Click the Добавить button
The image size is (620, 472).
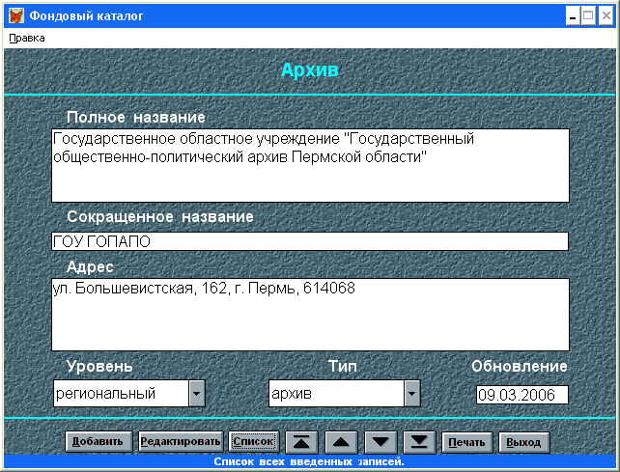pyautogui.click(x=99, y=441)
